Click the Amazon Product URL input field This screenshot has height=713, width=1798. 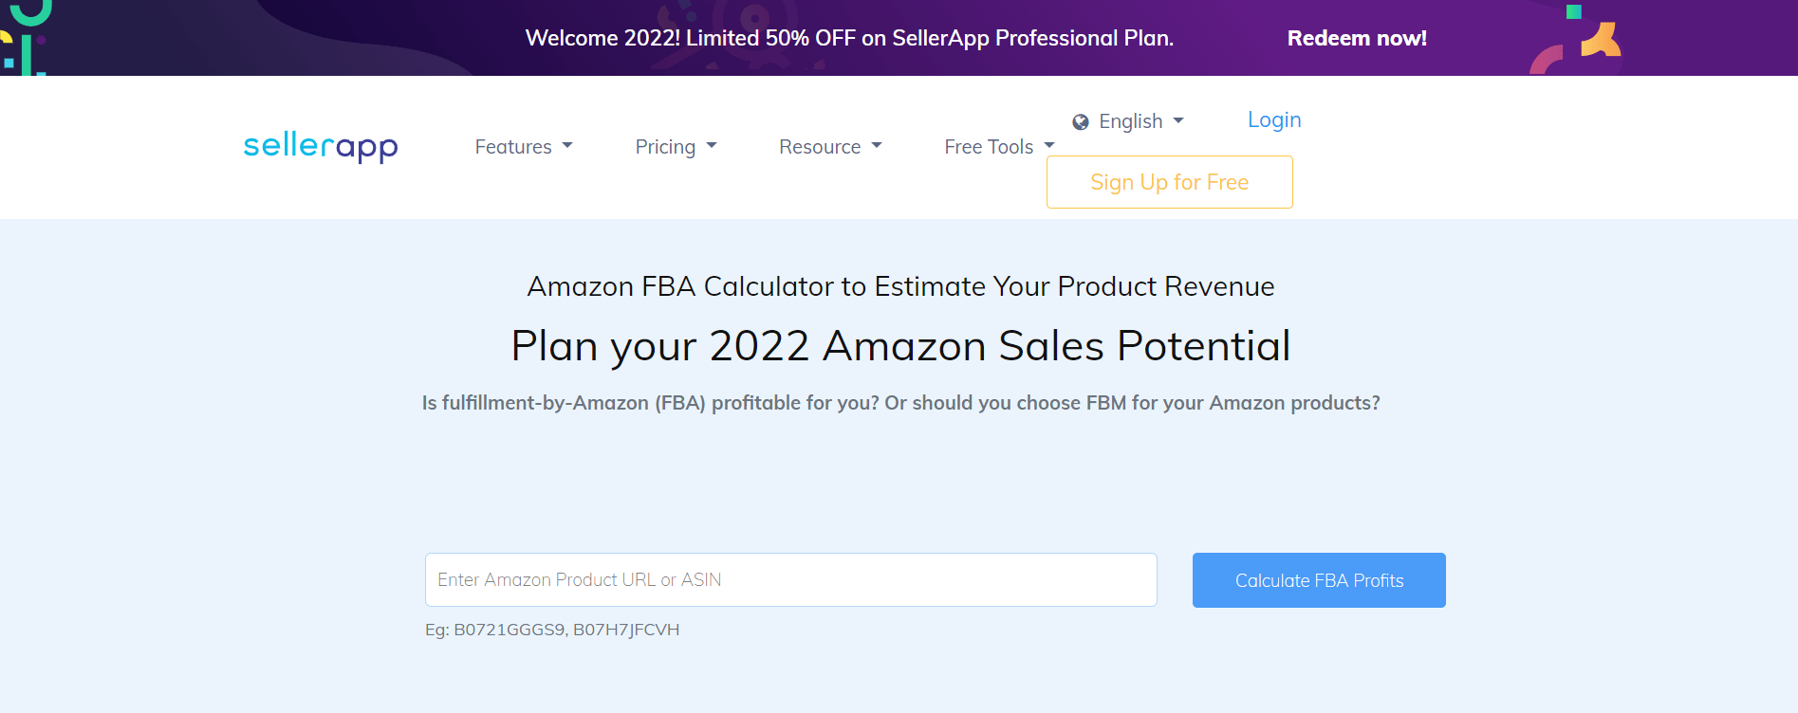click(x=790, y=579)
